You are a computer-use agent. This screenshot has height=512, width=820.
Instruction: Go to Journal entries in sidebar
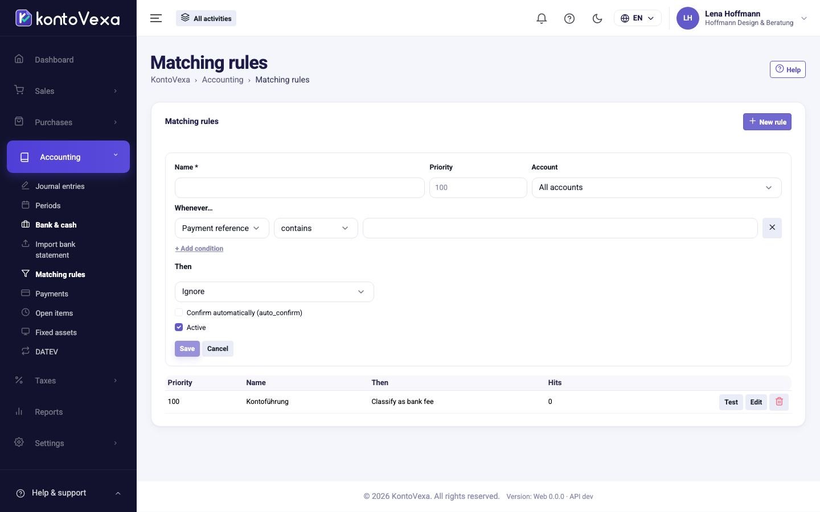(60, 186)
